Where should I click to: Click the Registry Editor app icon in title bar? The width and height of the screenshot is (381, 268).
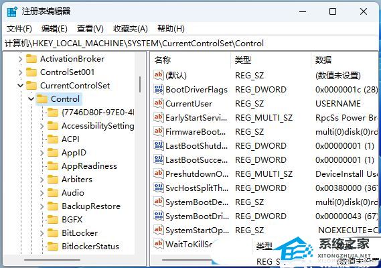click(12, 11)
